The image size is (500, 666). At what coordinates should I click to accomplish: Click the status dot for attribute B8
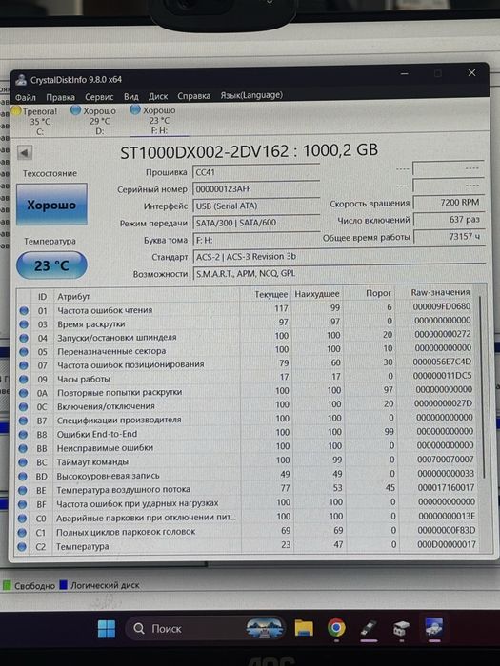click(x=24, y=435)
